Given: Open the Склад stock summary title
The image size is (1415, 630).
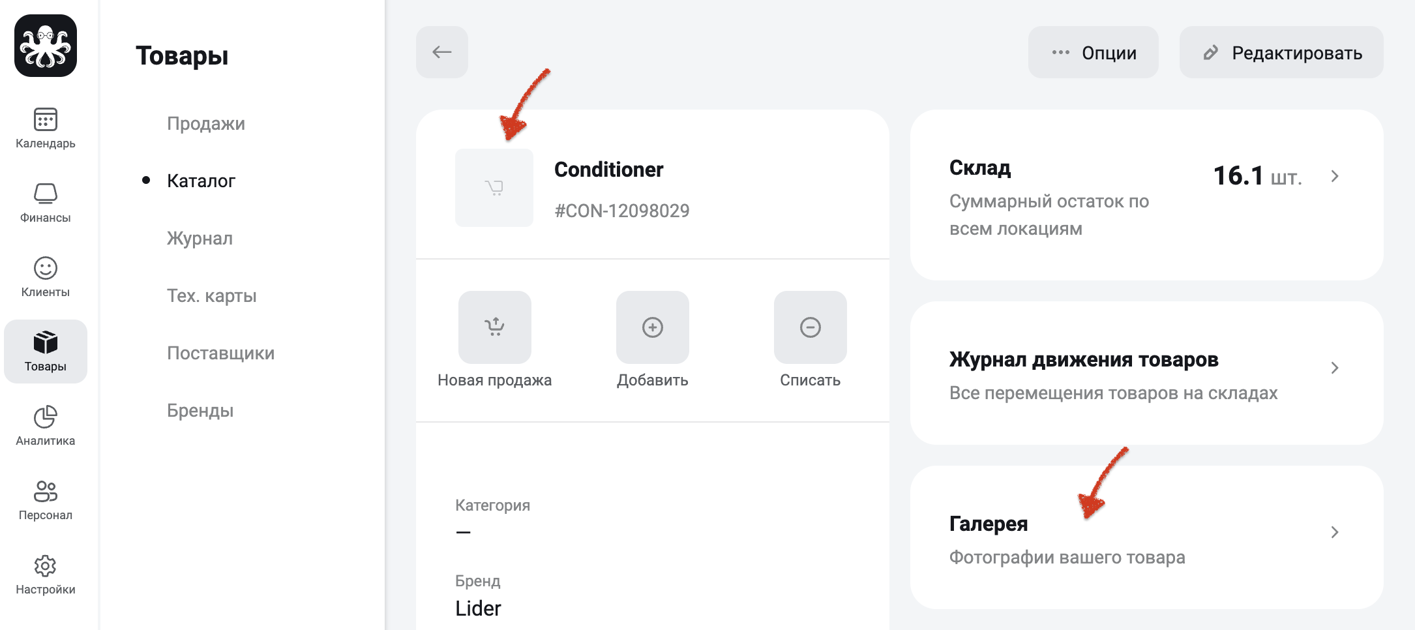Looking at the screenshot, I should [980, 168].
